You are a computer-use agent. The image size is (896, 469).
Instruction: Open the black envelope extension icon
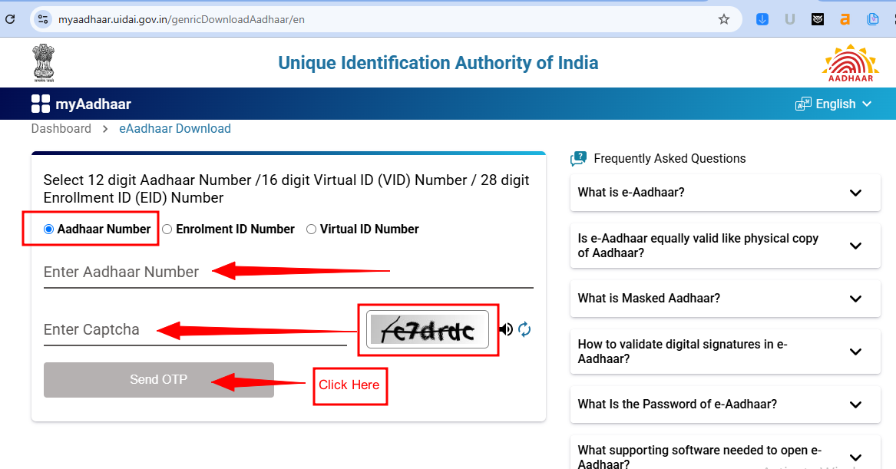point(818,19)
